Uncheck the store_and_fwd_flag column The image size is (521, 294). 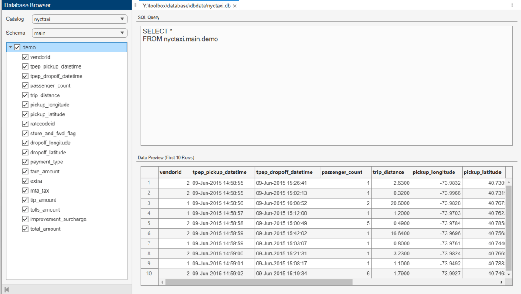tap(25, 133)
